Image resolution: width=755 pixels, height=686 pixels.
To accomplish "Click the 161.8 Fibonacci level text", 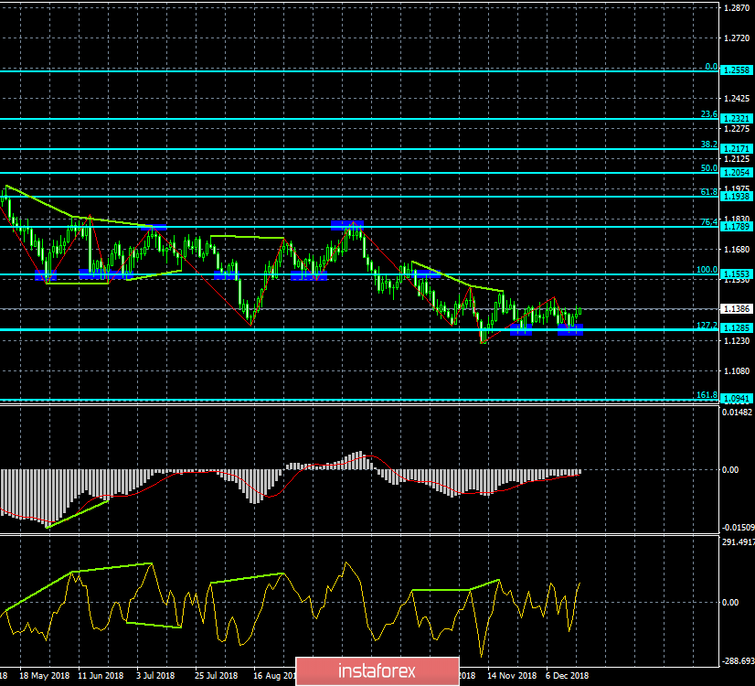I will tap(707, 395).
